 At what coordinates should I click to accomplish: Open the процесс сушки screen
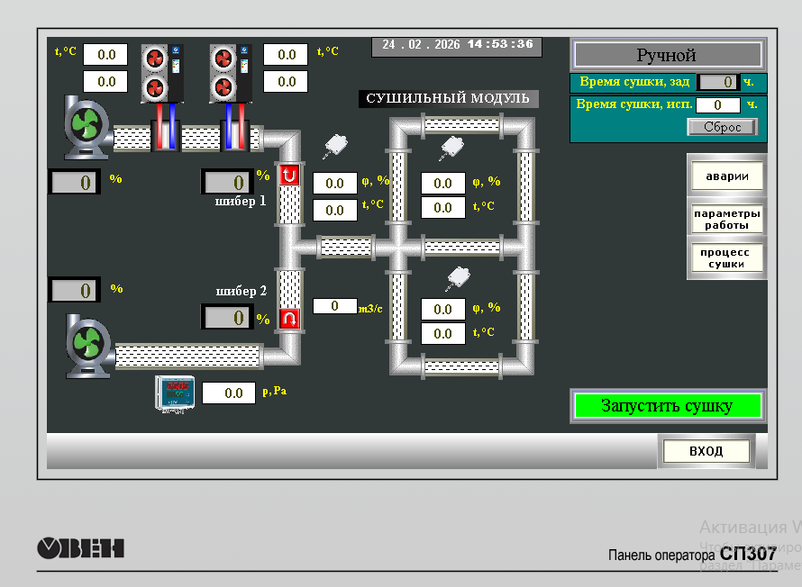pyautogui.click(x=726, y=258)
